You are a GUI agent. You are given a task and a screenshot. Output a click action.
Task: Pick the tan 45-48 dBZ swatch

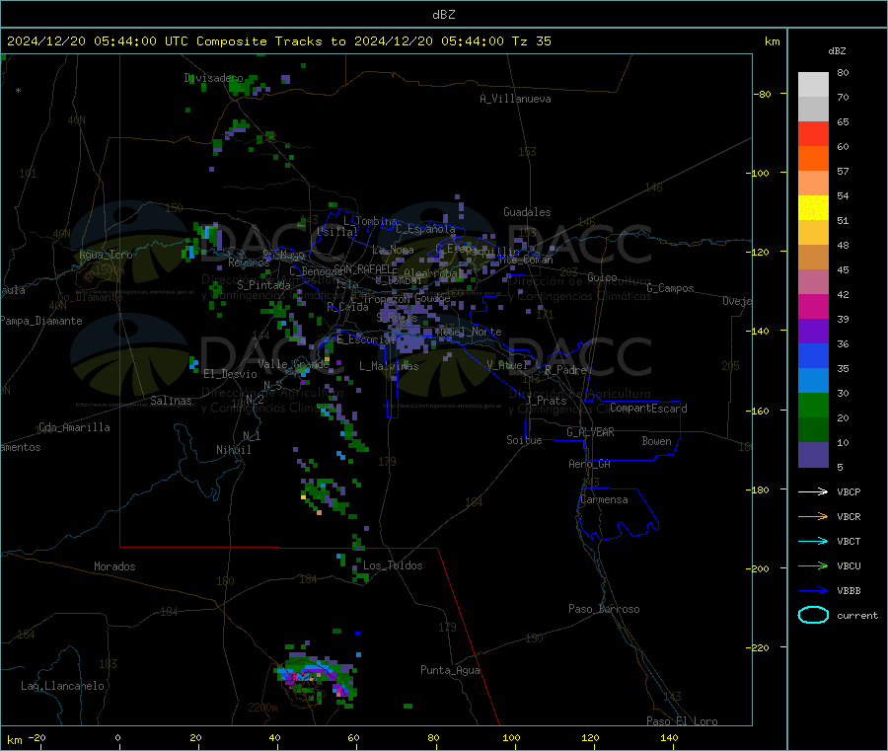(x=813, y=258)
